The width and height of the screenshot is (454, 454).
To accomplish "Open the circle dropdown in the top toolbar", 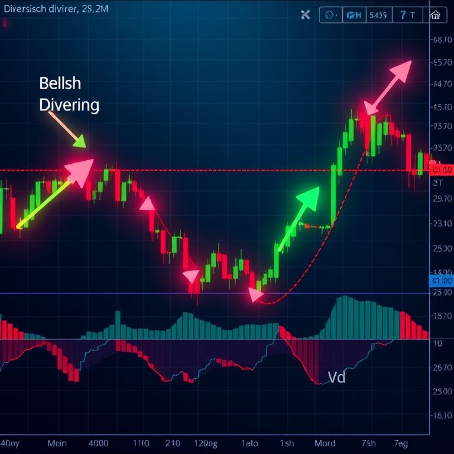I will coord(331,15).
